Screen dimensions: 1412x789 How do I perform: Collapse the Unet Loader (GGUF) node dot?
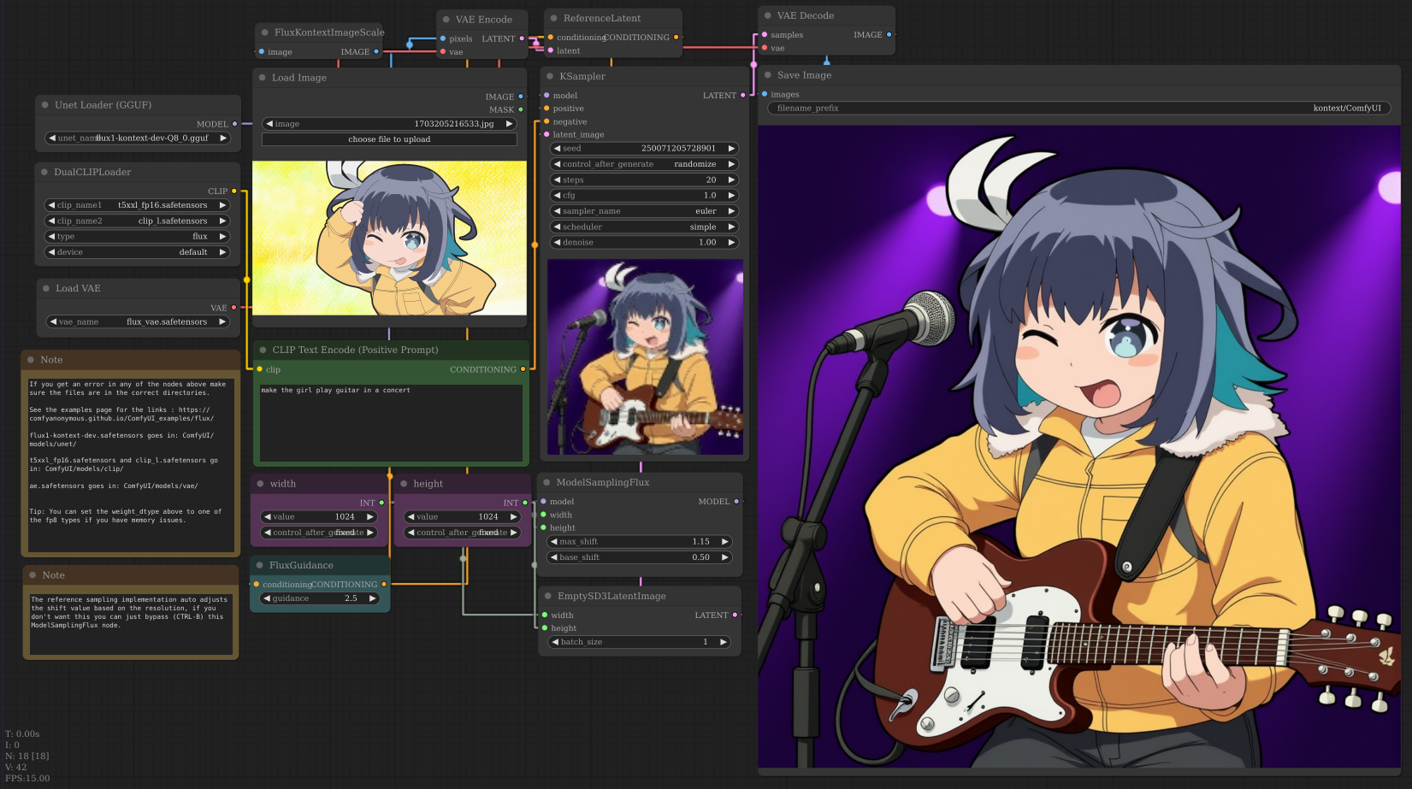(x=44, y=105)
